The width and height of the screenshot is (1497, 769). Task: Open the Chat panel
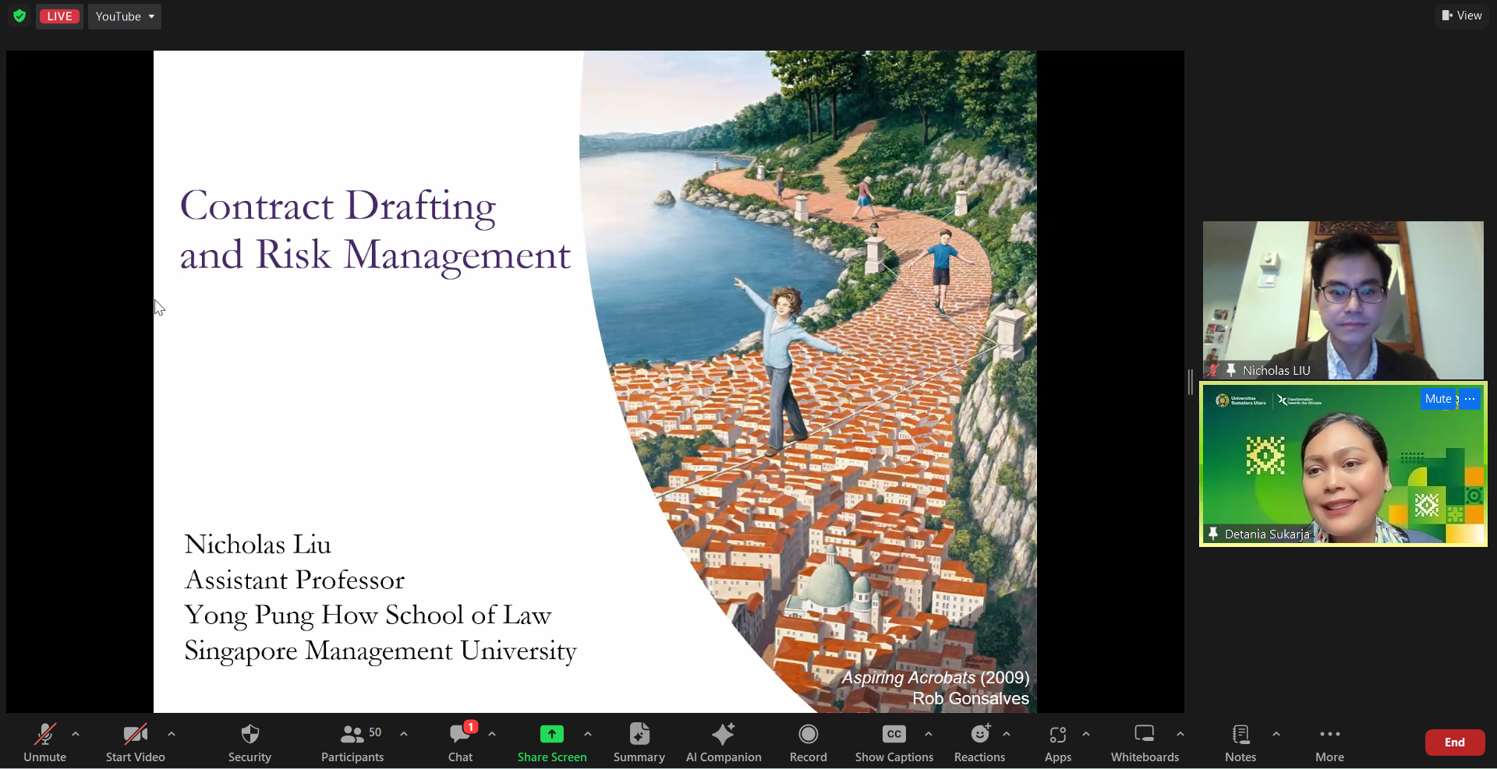(461, 743)
